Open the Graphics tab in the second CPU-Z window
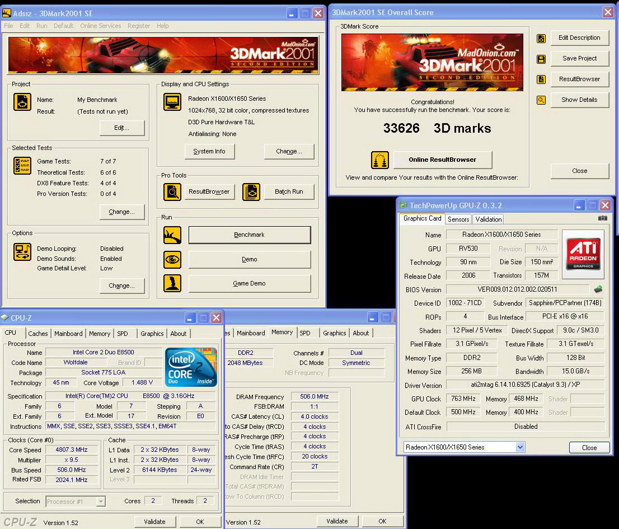 click(334, 333)
